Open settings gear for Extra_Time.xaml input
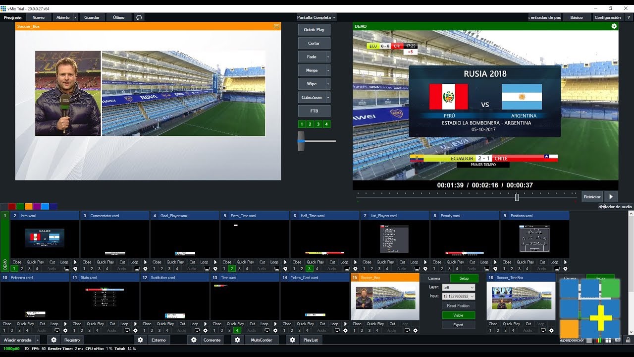This screenshot has width=634, height=357. 285,269
